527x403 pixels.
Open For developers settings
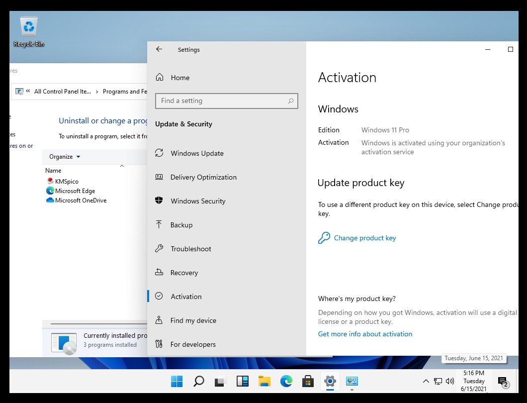[x=227, y=344]
